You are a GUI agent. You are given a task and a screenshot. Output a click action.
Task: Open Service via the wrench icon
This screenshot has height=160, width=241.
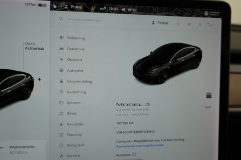pyautogui.click(x=61, y=156)
